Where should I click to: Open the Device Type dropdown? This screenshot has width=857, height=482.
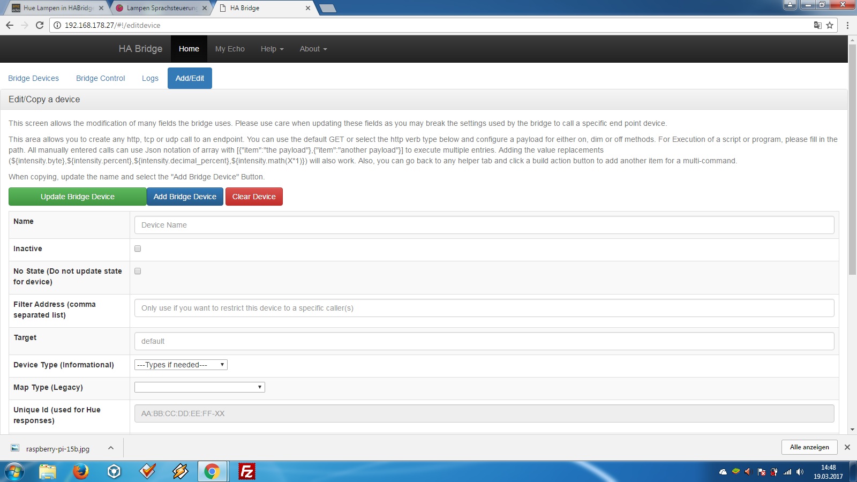tap(181, 365)
